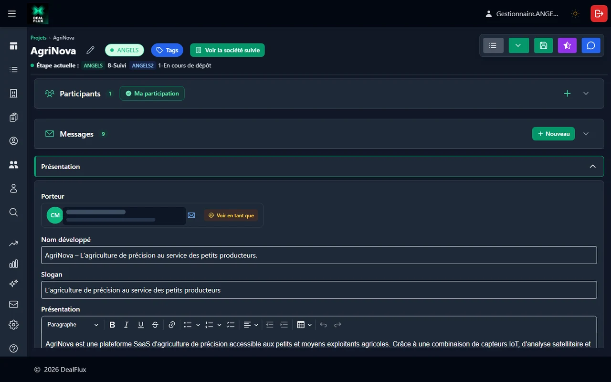Increase indent in the editor

click(x=284, y=325)
